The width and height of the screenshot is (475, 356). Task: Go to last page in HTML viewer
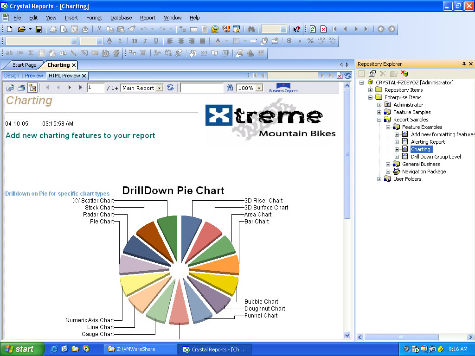click(x=81, y=88)
